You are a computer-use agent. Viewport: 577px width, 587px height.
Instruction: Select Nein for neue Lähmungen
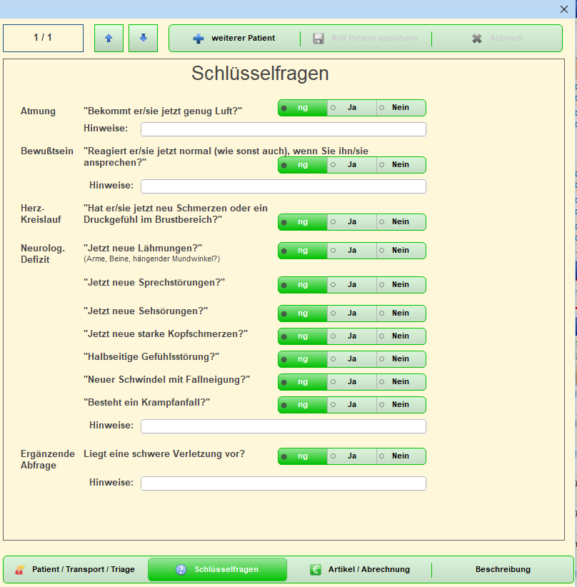(x=400, y=251)
